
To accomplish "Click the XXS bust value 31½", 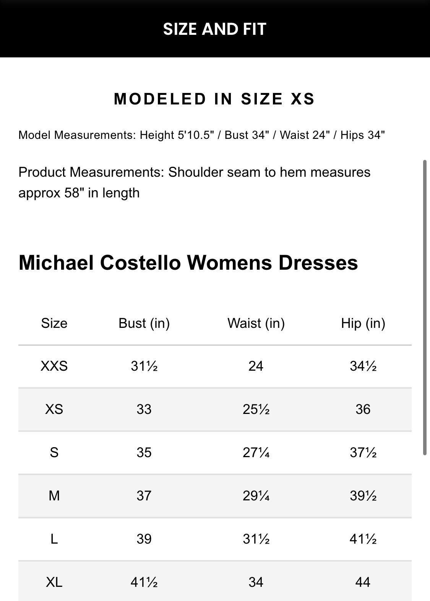I will pyautogui.click(x=144, y=366).
